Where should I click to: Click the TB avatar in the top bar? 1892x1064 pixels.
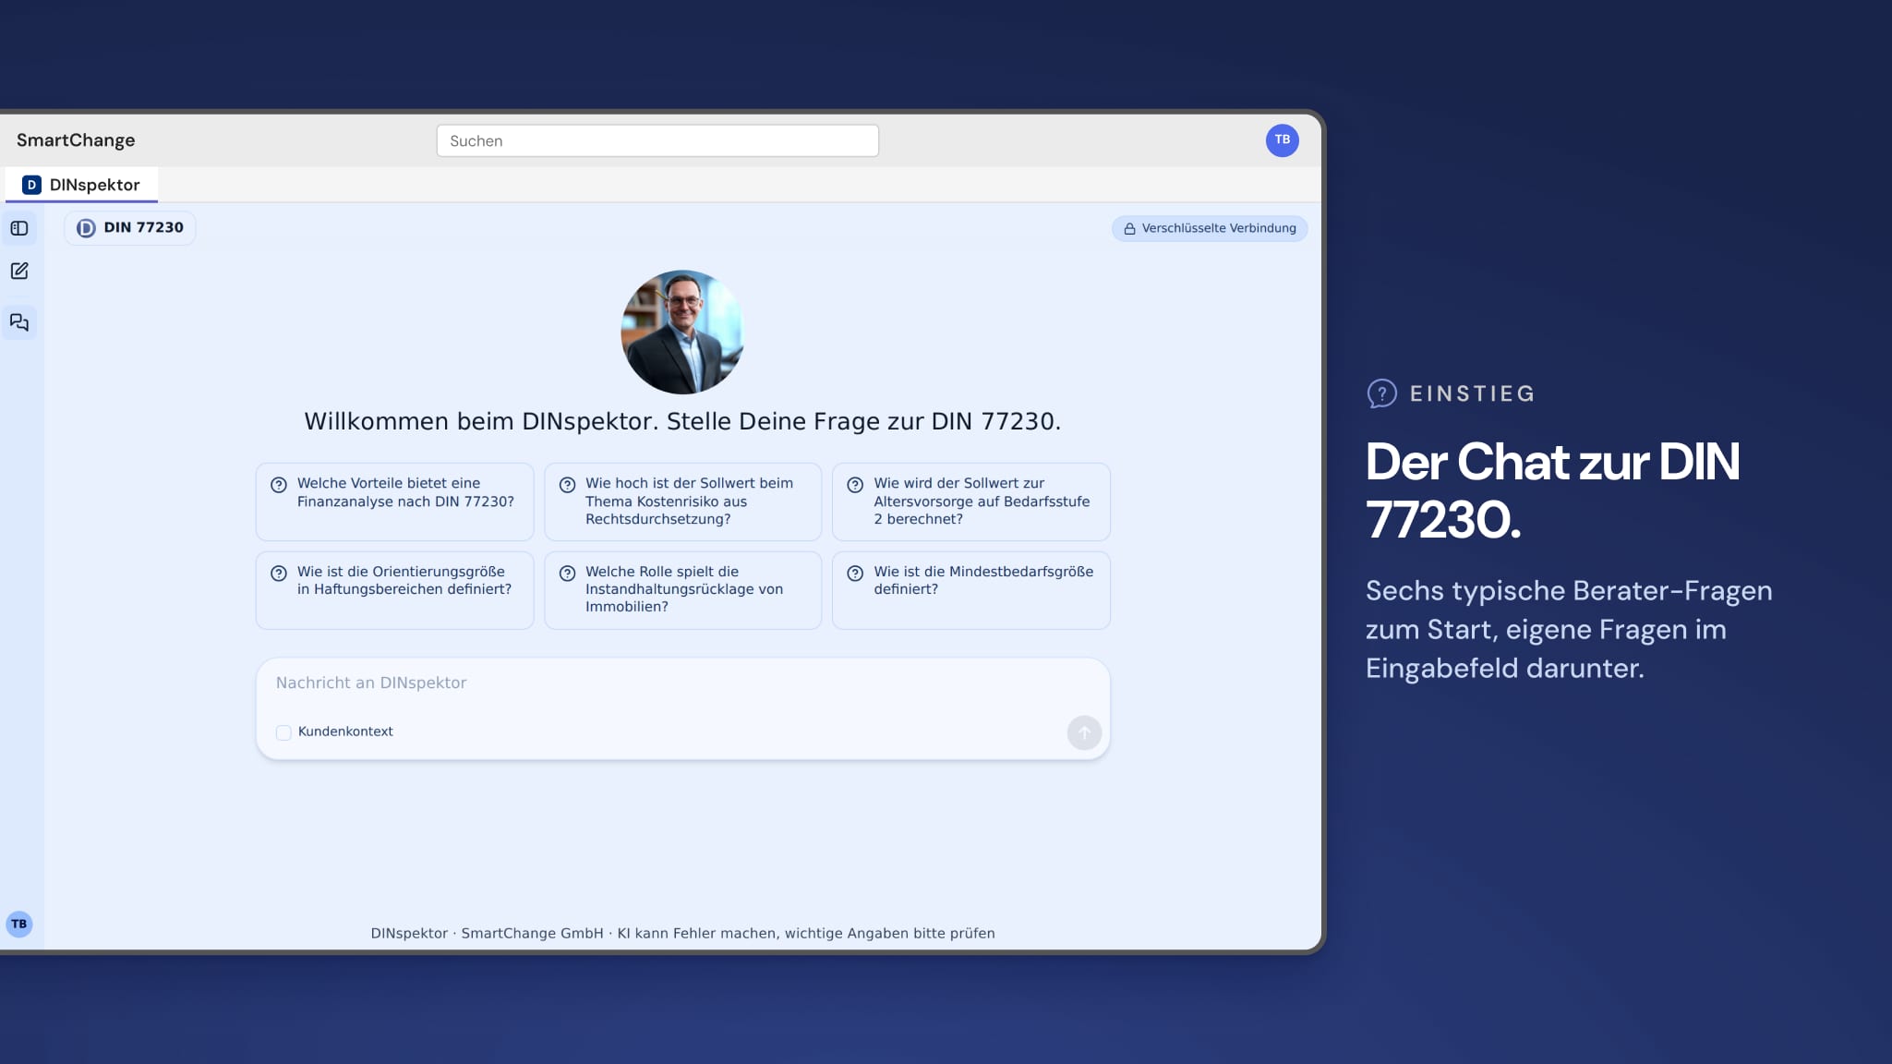[x=1282, y=140]
